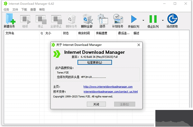Close the About dialog with X
Image resolution: width=193 pixels, height=127 pixels.
pos(139,45)
